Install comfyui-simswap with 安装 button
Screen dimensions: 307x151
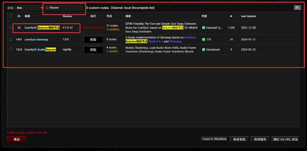click(93, 39)
